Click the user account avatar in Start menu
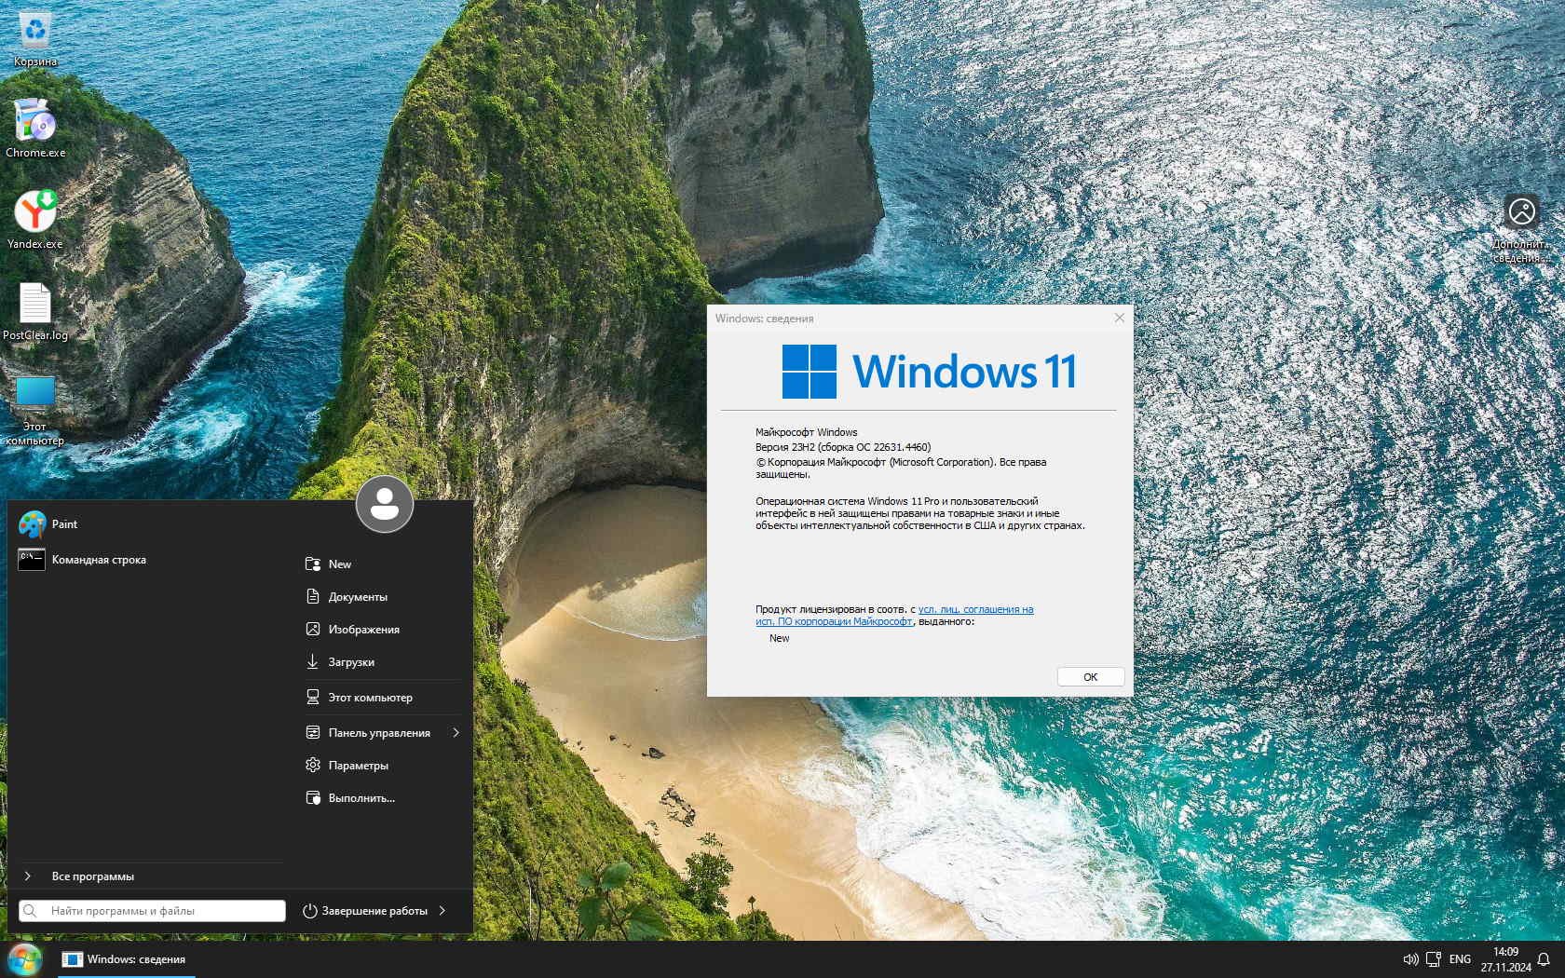Viewport: 1565px width, 978px height. (x=385, y=504)
